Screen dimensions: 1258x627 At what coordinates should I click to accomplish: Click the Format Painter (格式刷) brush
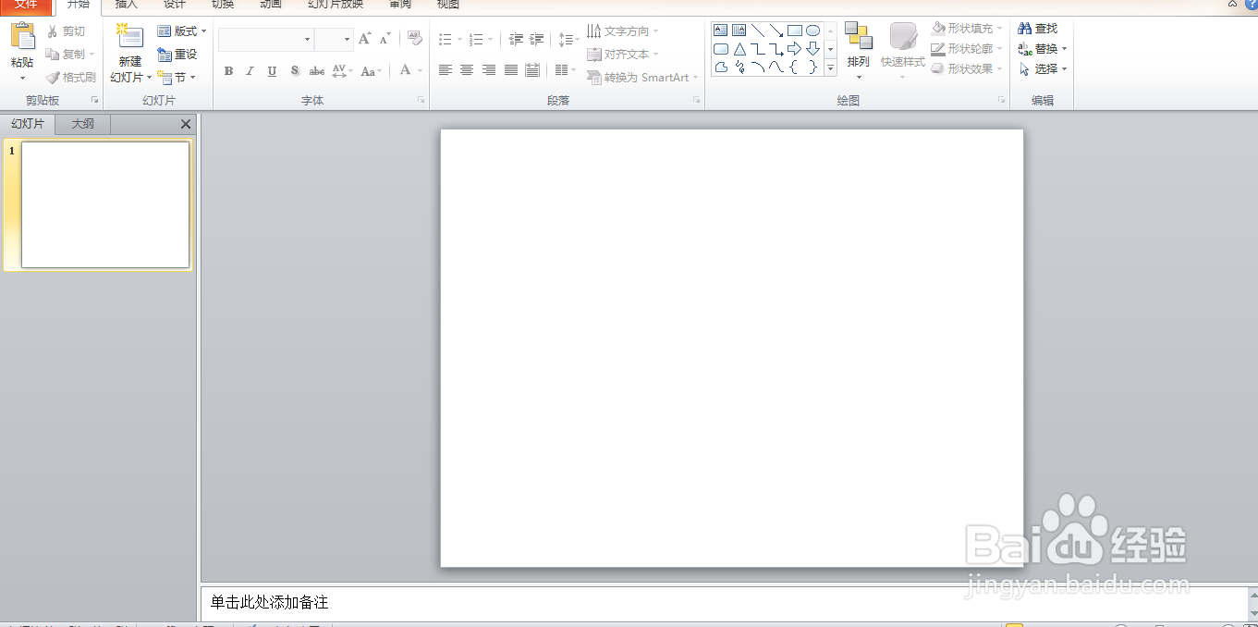(x=70, y=78)
